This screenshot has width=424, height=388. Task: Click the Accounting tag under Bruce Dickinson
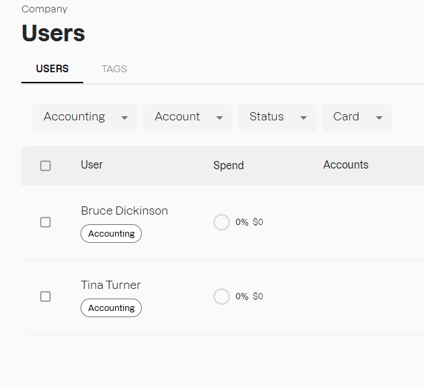point(111,234)
